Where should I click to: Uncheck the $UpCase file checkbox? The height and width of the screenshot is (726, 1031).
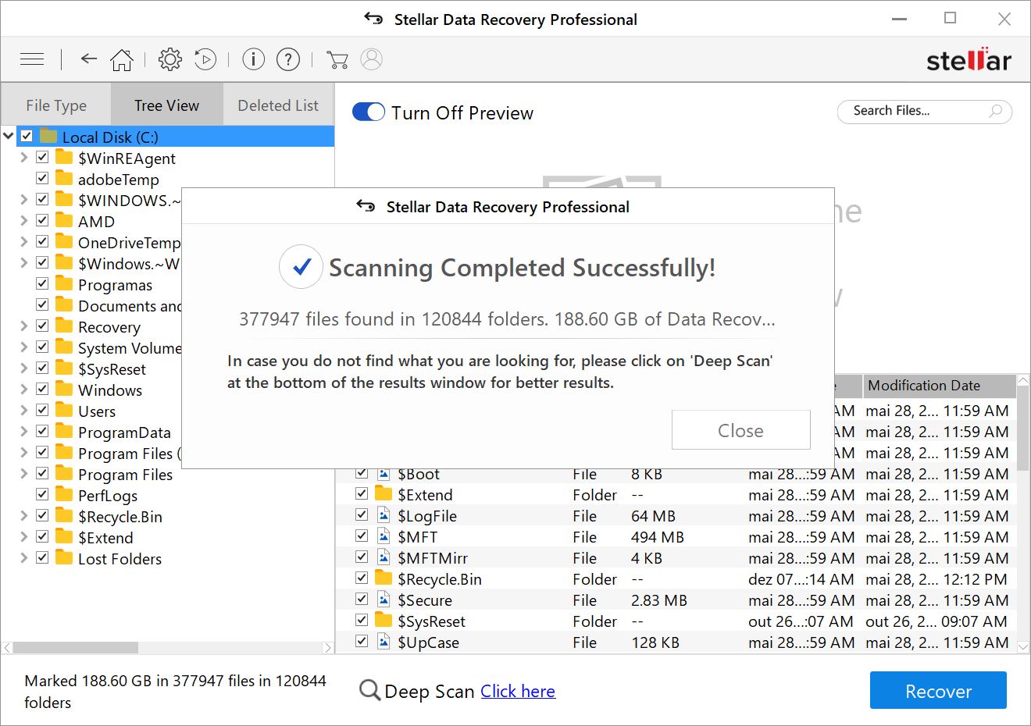[362, 642]
